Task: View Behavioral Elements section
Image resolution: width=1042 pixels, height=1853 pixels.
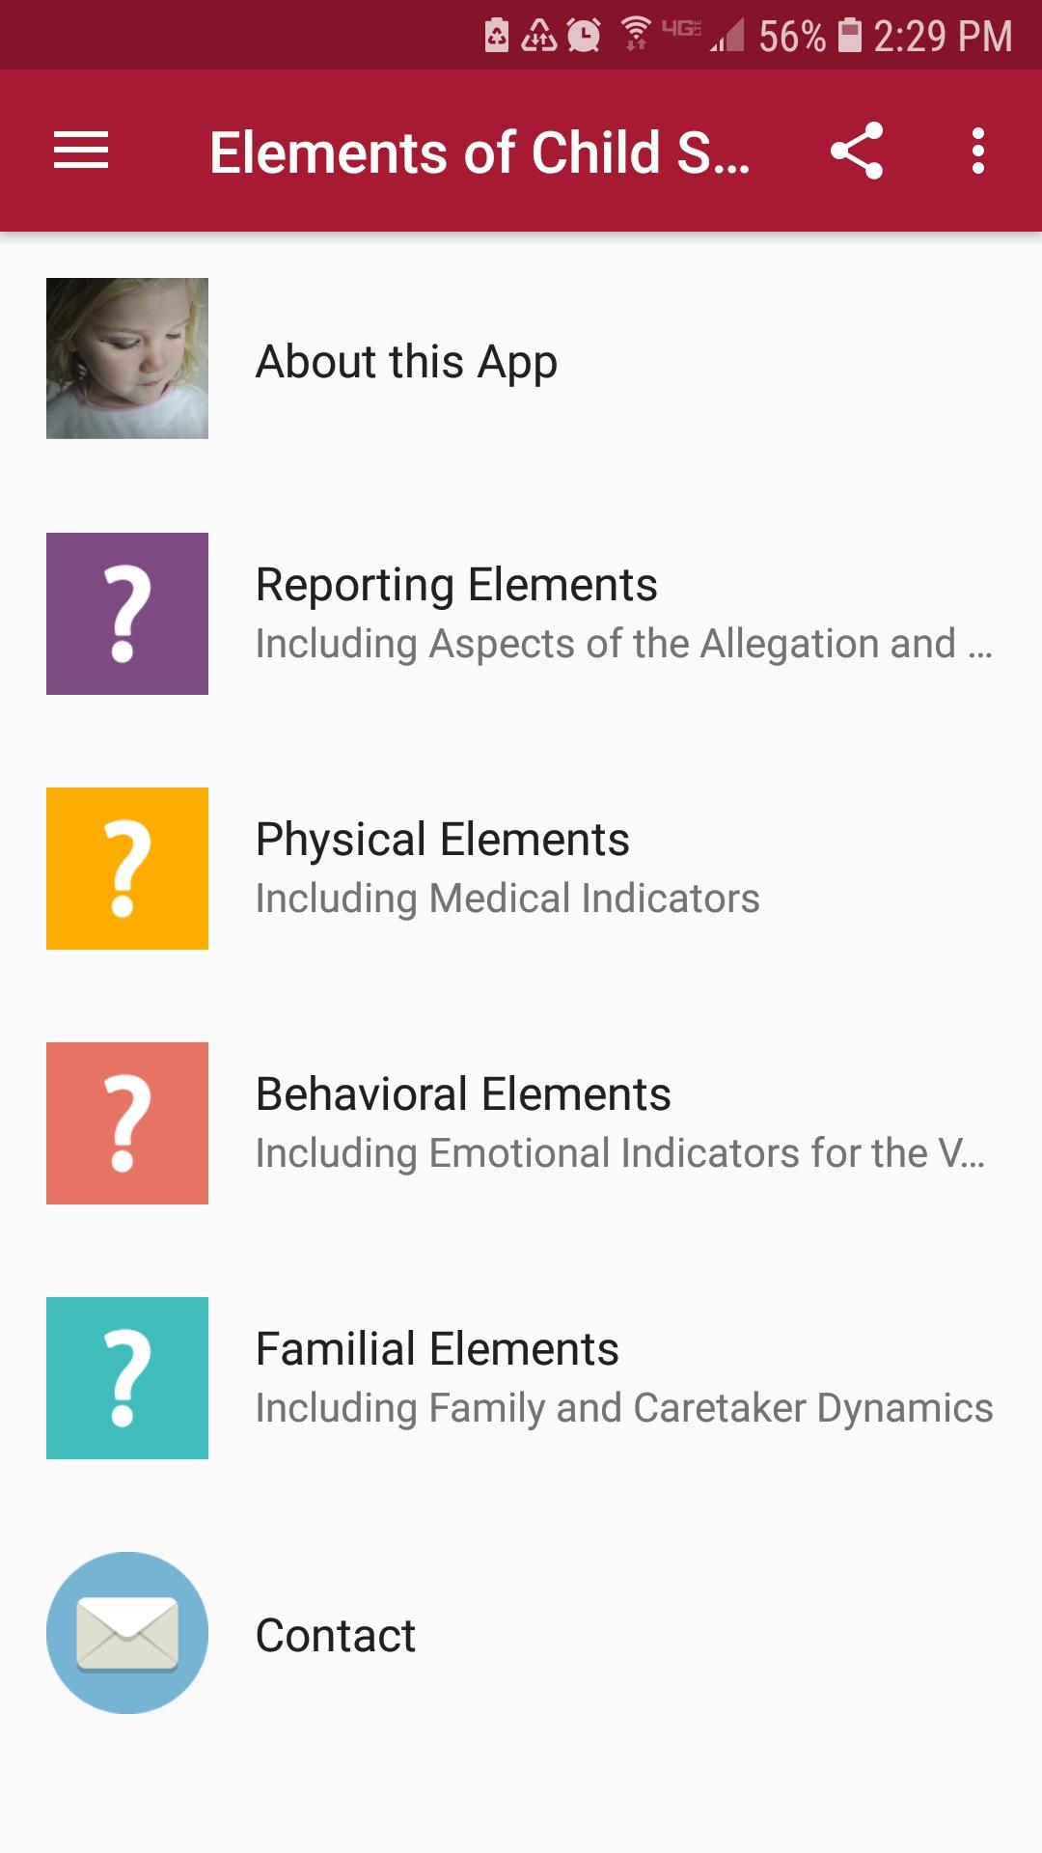Action: pyautogui.click(x=463, y=1094)
